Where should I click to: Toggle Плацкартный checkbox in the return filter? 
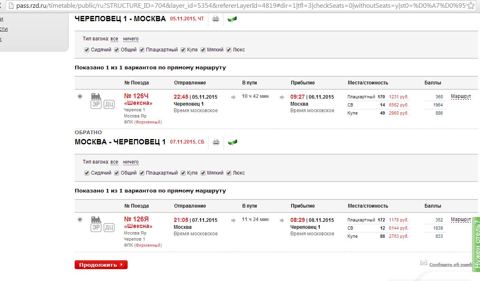click(142, 173)
